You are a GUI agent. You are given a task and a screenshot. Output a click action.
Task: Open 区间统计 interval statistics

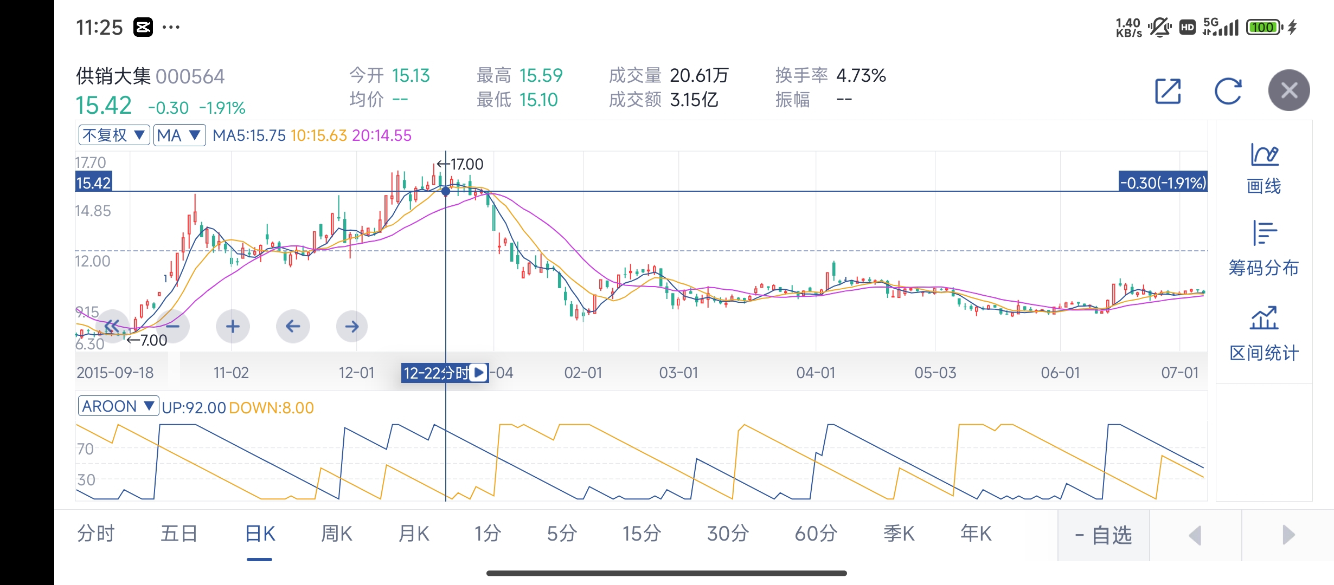point(1264,334)
